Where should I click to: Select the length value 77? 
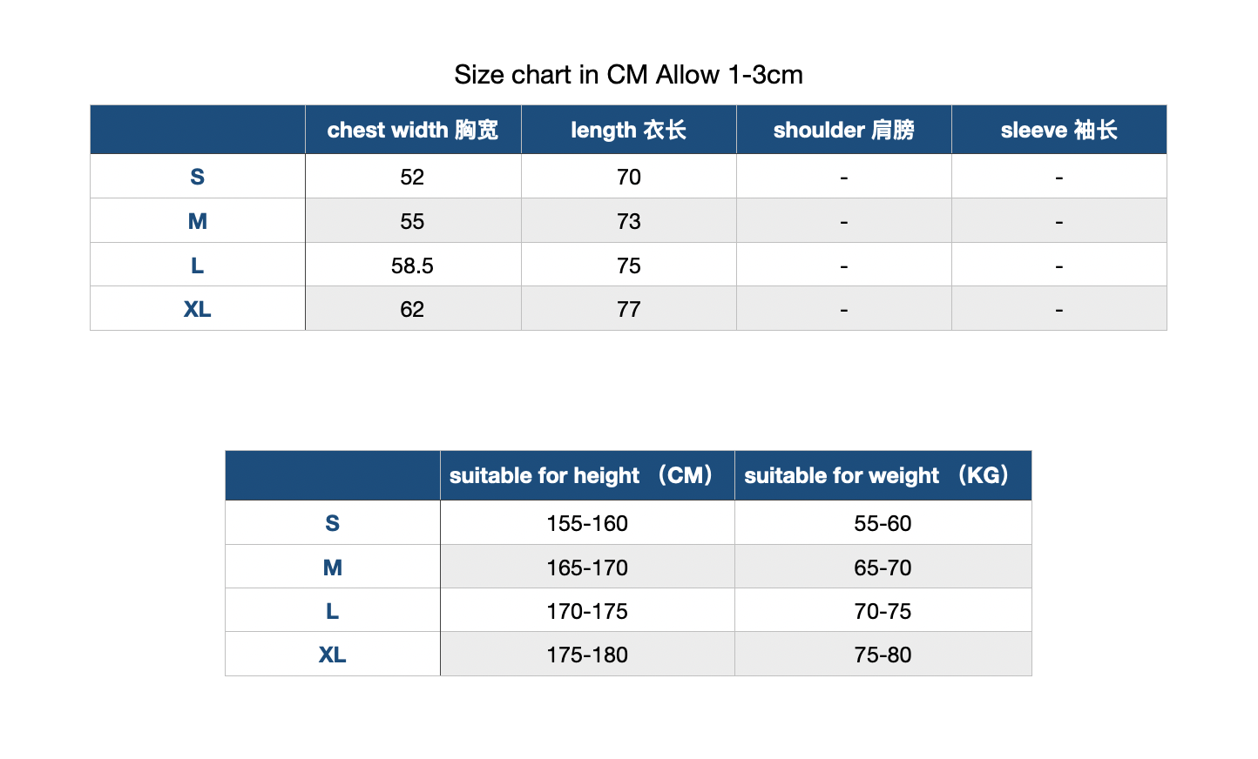[x=628, y=309]
